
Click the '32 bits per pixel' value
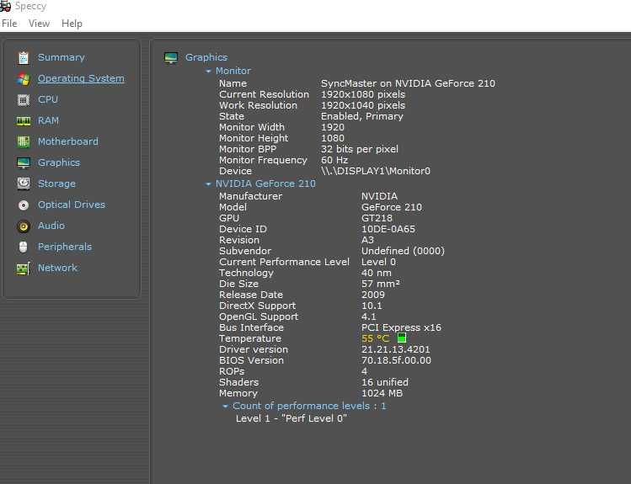[x=360, y=149]
